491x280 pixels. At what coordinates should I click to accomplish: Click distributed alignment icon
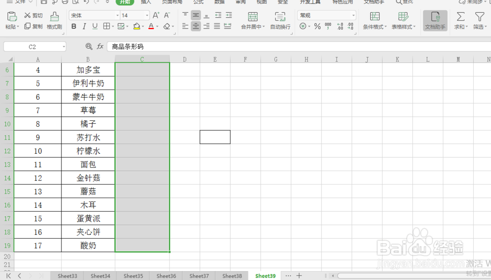[x=228, y=27]
